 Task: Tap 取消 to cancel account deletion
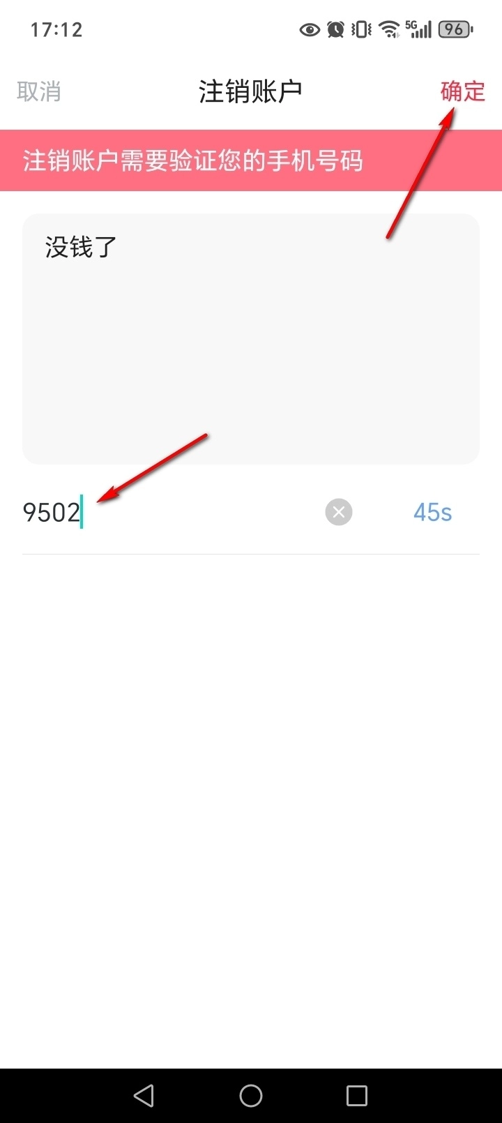39,91
